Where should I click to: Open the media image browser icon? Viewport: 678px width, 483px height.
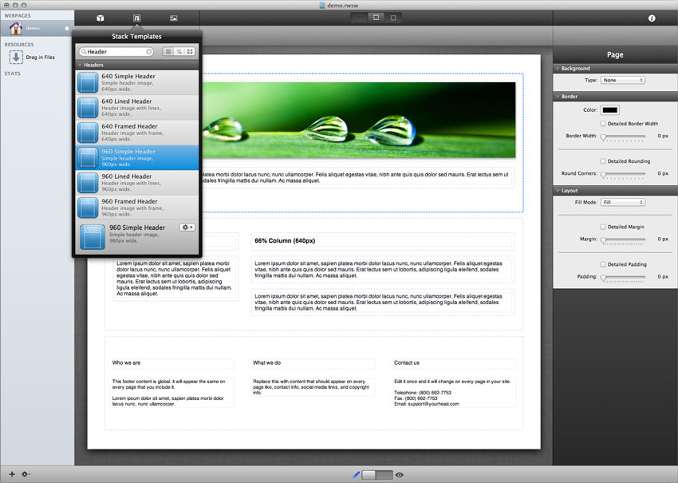(x=173, y=18)
